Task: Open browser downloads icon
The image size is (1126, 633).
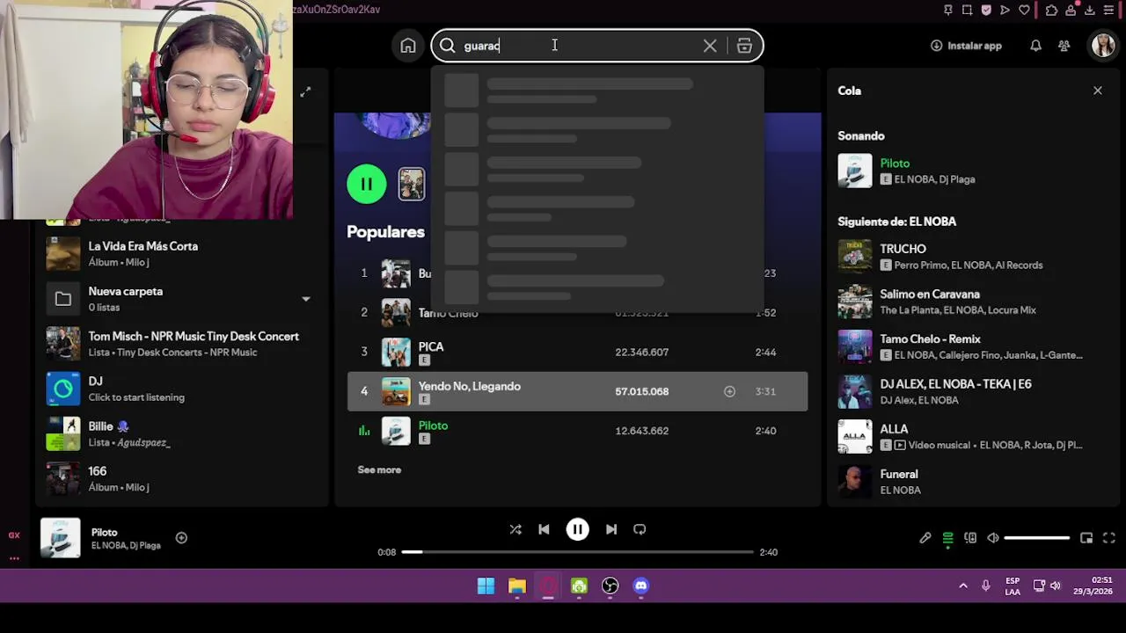Action: point(1090,10)
